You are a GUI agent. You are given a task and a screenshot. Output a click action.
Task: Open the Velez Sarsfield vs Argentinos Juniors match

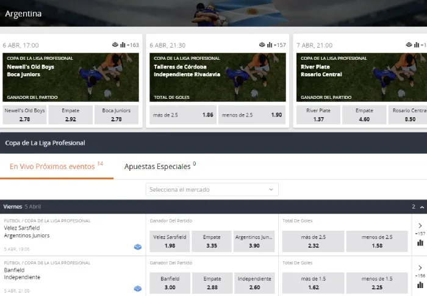tap(27, 232)
